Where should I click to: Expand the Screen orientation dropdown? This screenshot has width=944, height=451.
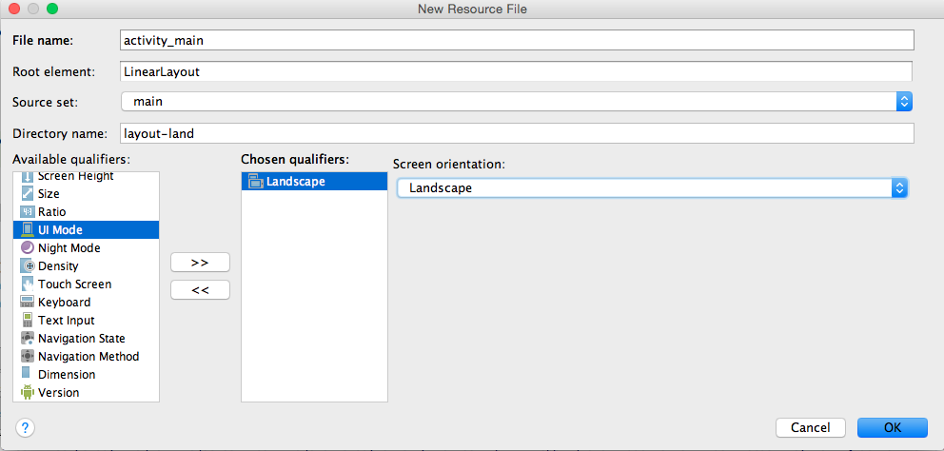click(x=897, y=188)
